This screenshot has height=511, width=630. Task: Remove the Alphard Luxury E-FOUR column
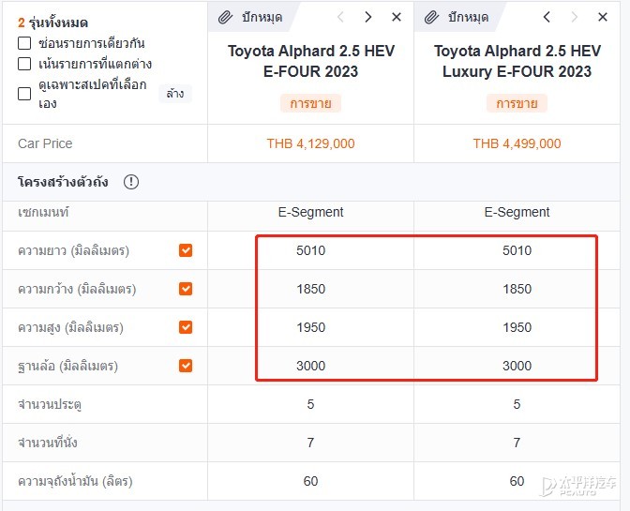pos(603,17)
